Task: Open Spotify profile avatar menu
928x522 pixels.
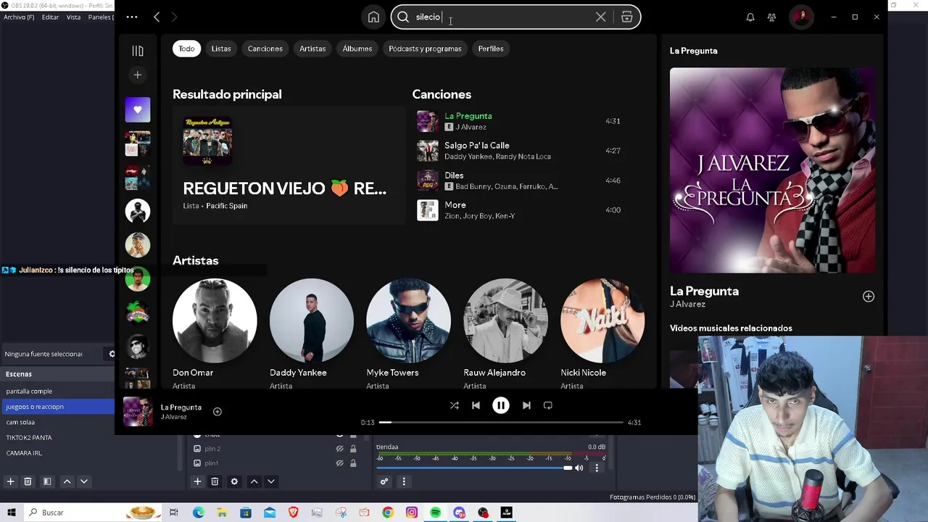Action: click(801, 17)
